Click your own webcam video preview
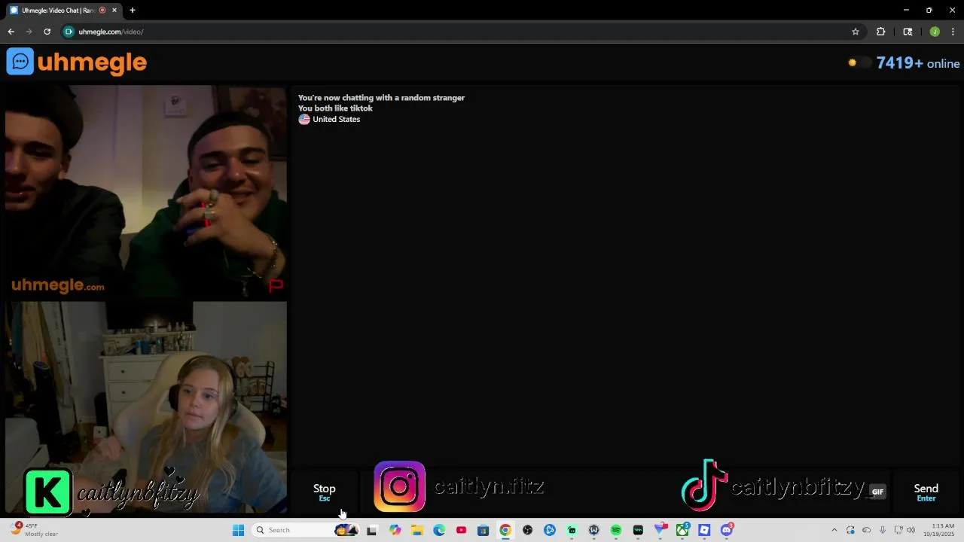The width and height of the screenshot is (964, 542). tap(146, 408)
